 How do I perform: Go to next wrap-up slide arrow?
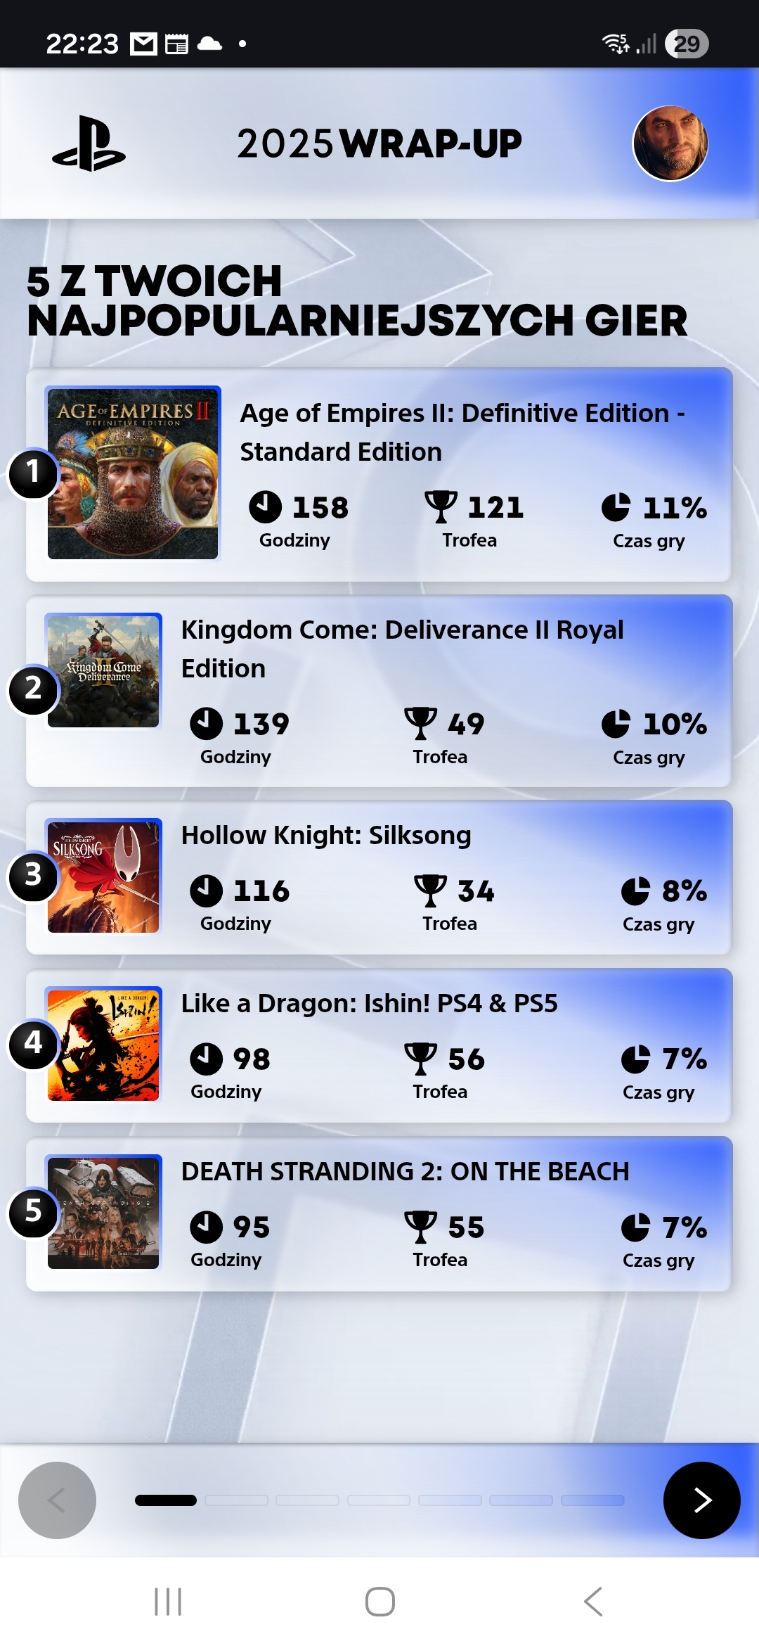click(701, 1500)
